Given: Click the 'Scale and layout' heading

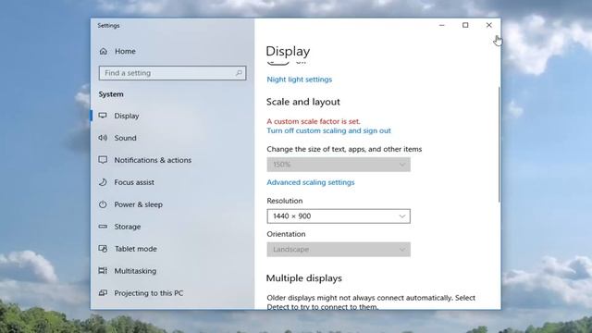Looking at the screenshot, I should click(x=303, y=102).
